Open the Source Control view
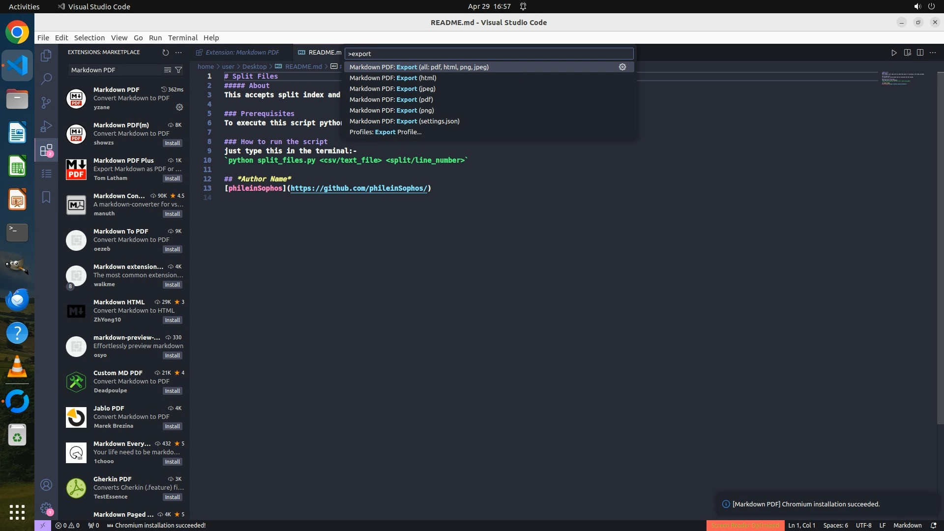This screenshot has width=944, height=531. (46, 102)
